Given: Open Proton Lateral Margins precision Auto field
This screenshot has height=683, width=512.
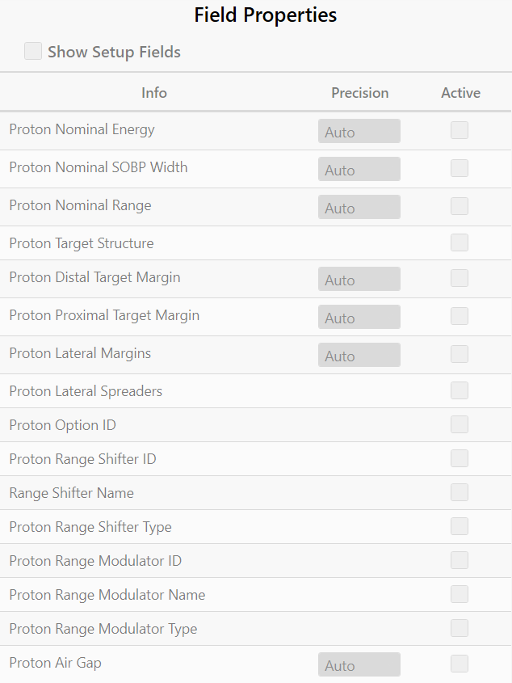Looking at the screenshot, I should tap(359, 355).
